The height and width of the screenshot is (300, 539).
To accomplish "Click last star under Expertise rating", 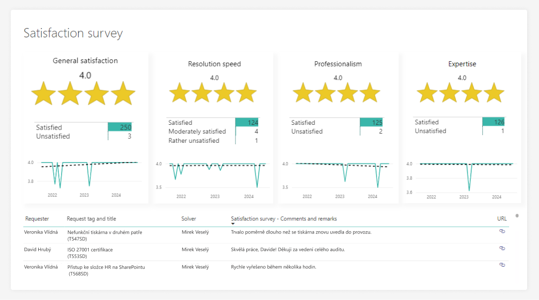I will pyautogui.click(x=494, y=93).
